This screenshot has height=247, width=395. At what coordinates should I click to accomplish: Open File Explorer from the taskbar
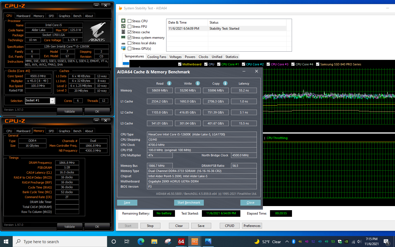tap(154, 242)
